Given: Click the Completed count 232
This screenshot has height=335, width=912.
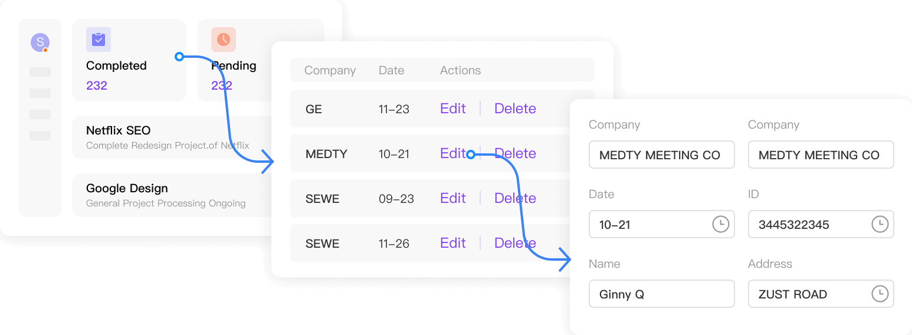Looking at the screenshot, I should tap(97, 86).
